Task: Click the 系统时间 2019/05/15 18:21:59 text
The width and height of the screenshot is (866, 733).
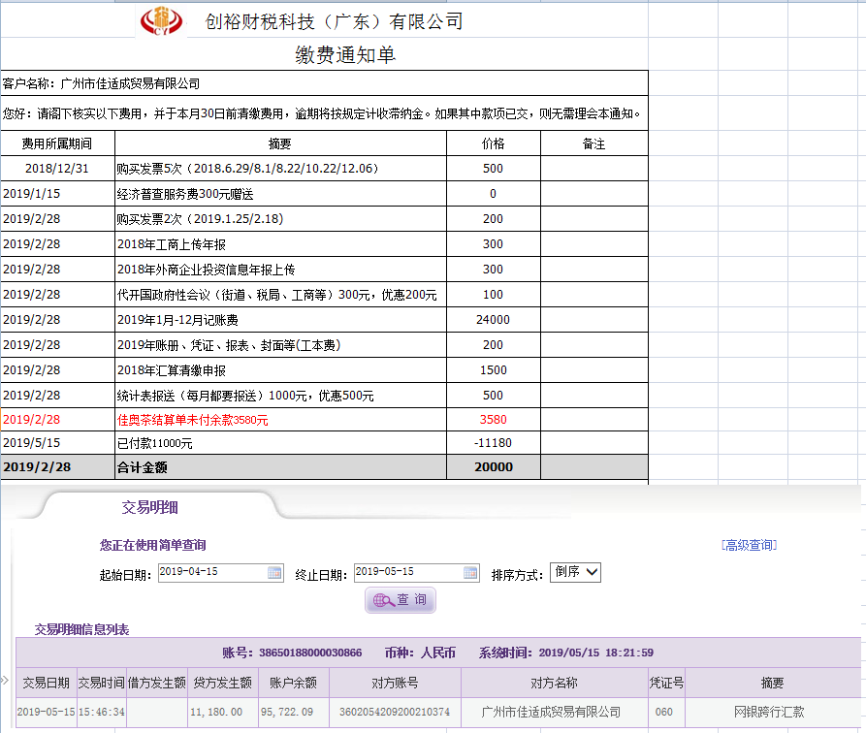Action: click(x=566, y=653)
